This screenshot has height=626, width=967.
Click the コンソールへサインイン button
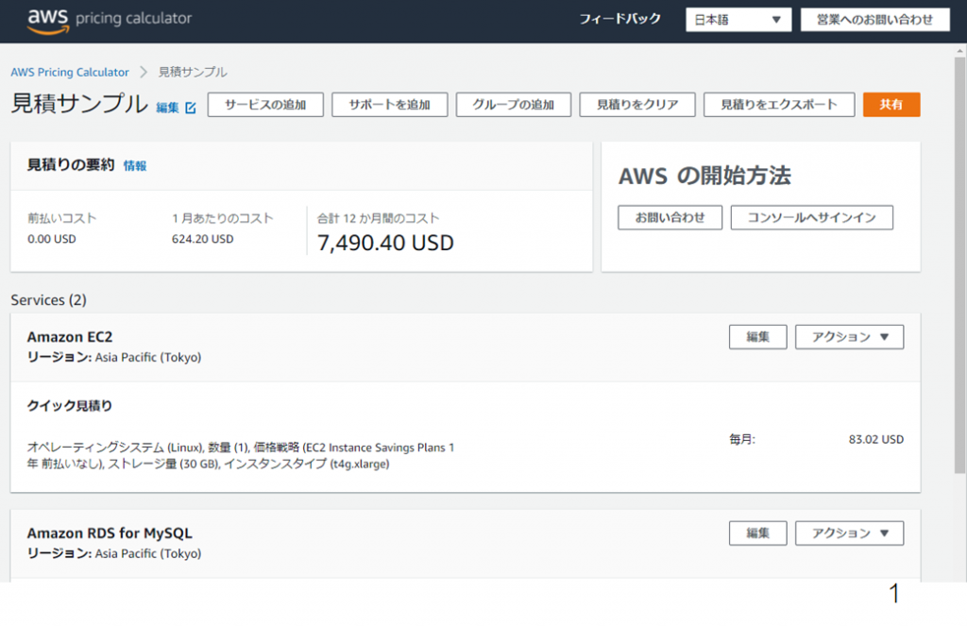[x=811, y=217]
